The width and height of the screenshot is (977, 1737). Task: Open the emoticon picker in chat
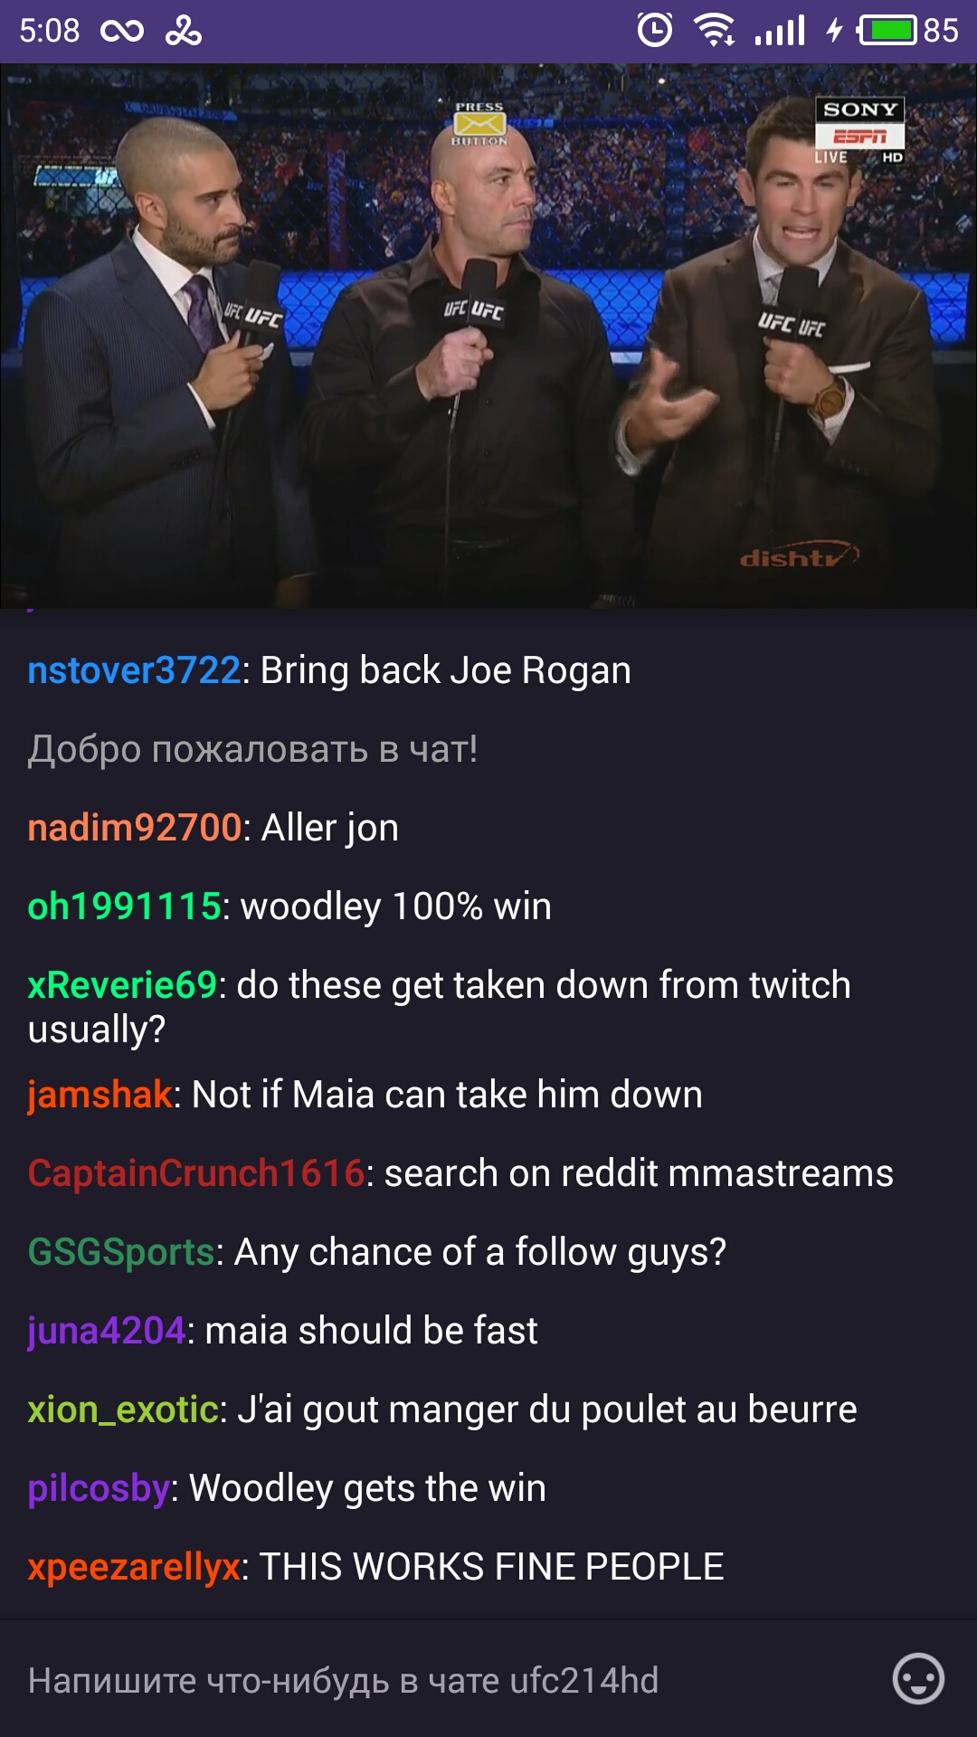(x=918, y=1679)
